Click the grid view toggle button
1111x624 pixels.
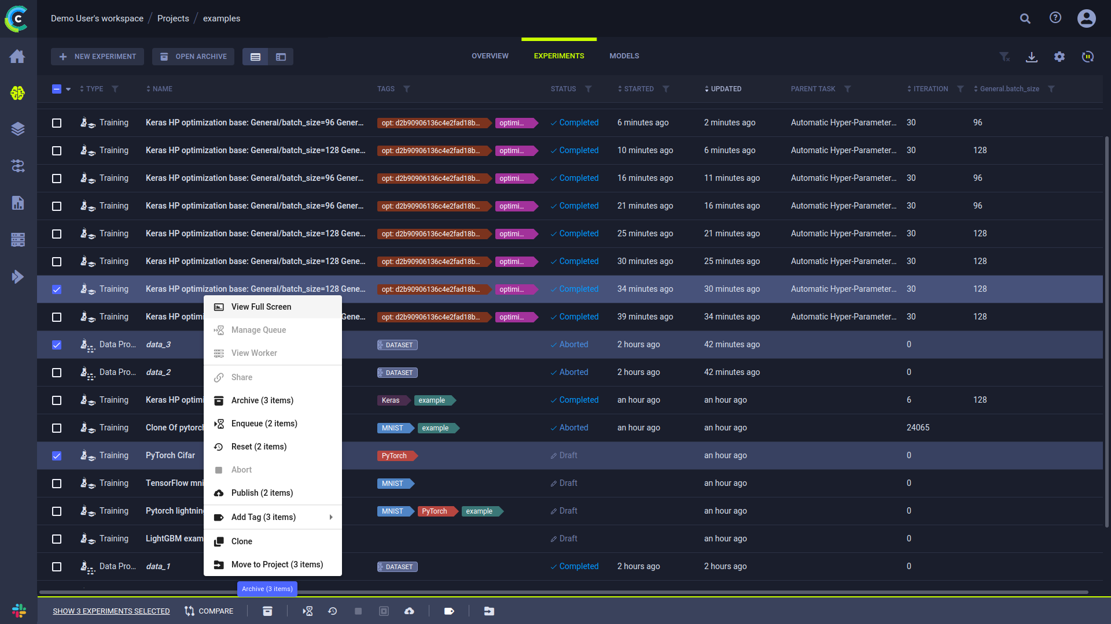[281, 57]
